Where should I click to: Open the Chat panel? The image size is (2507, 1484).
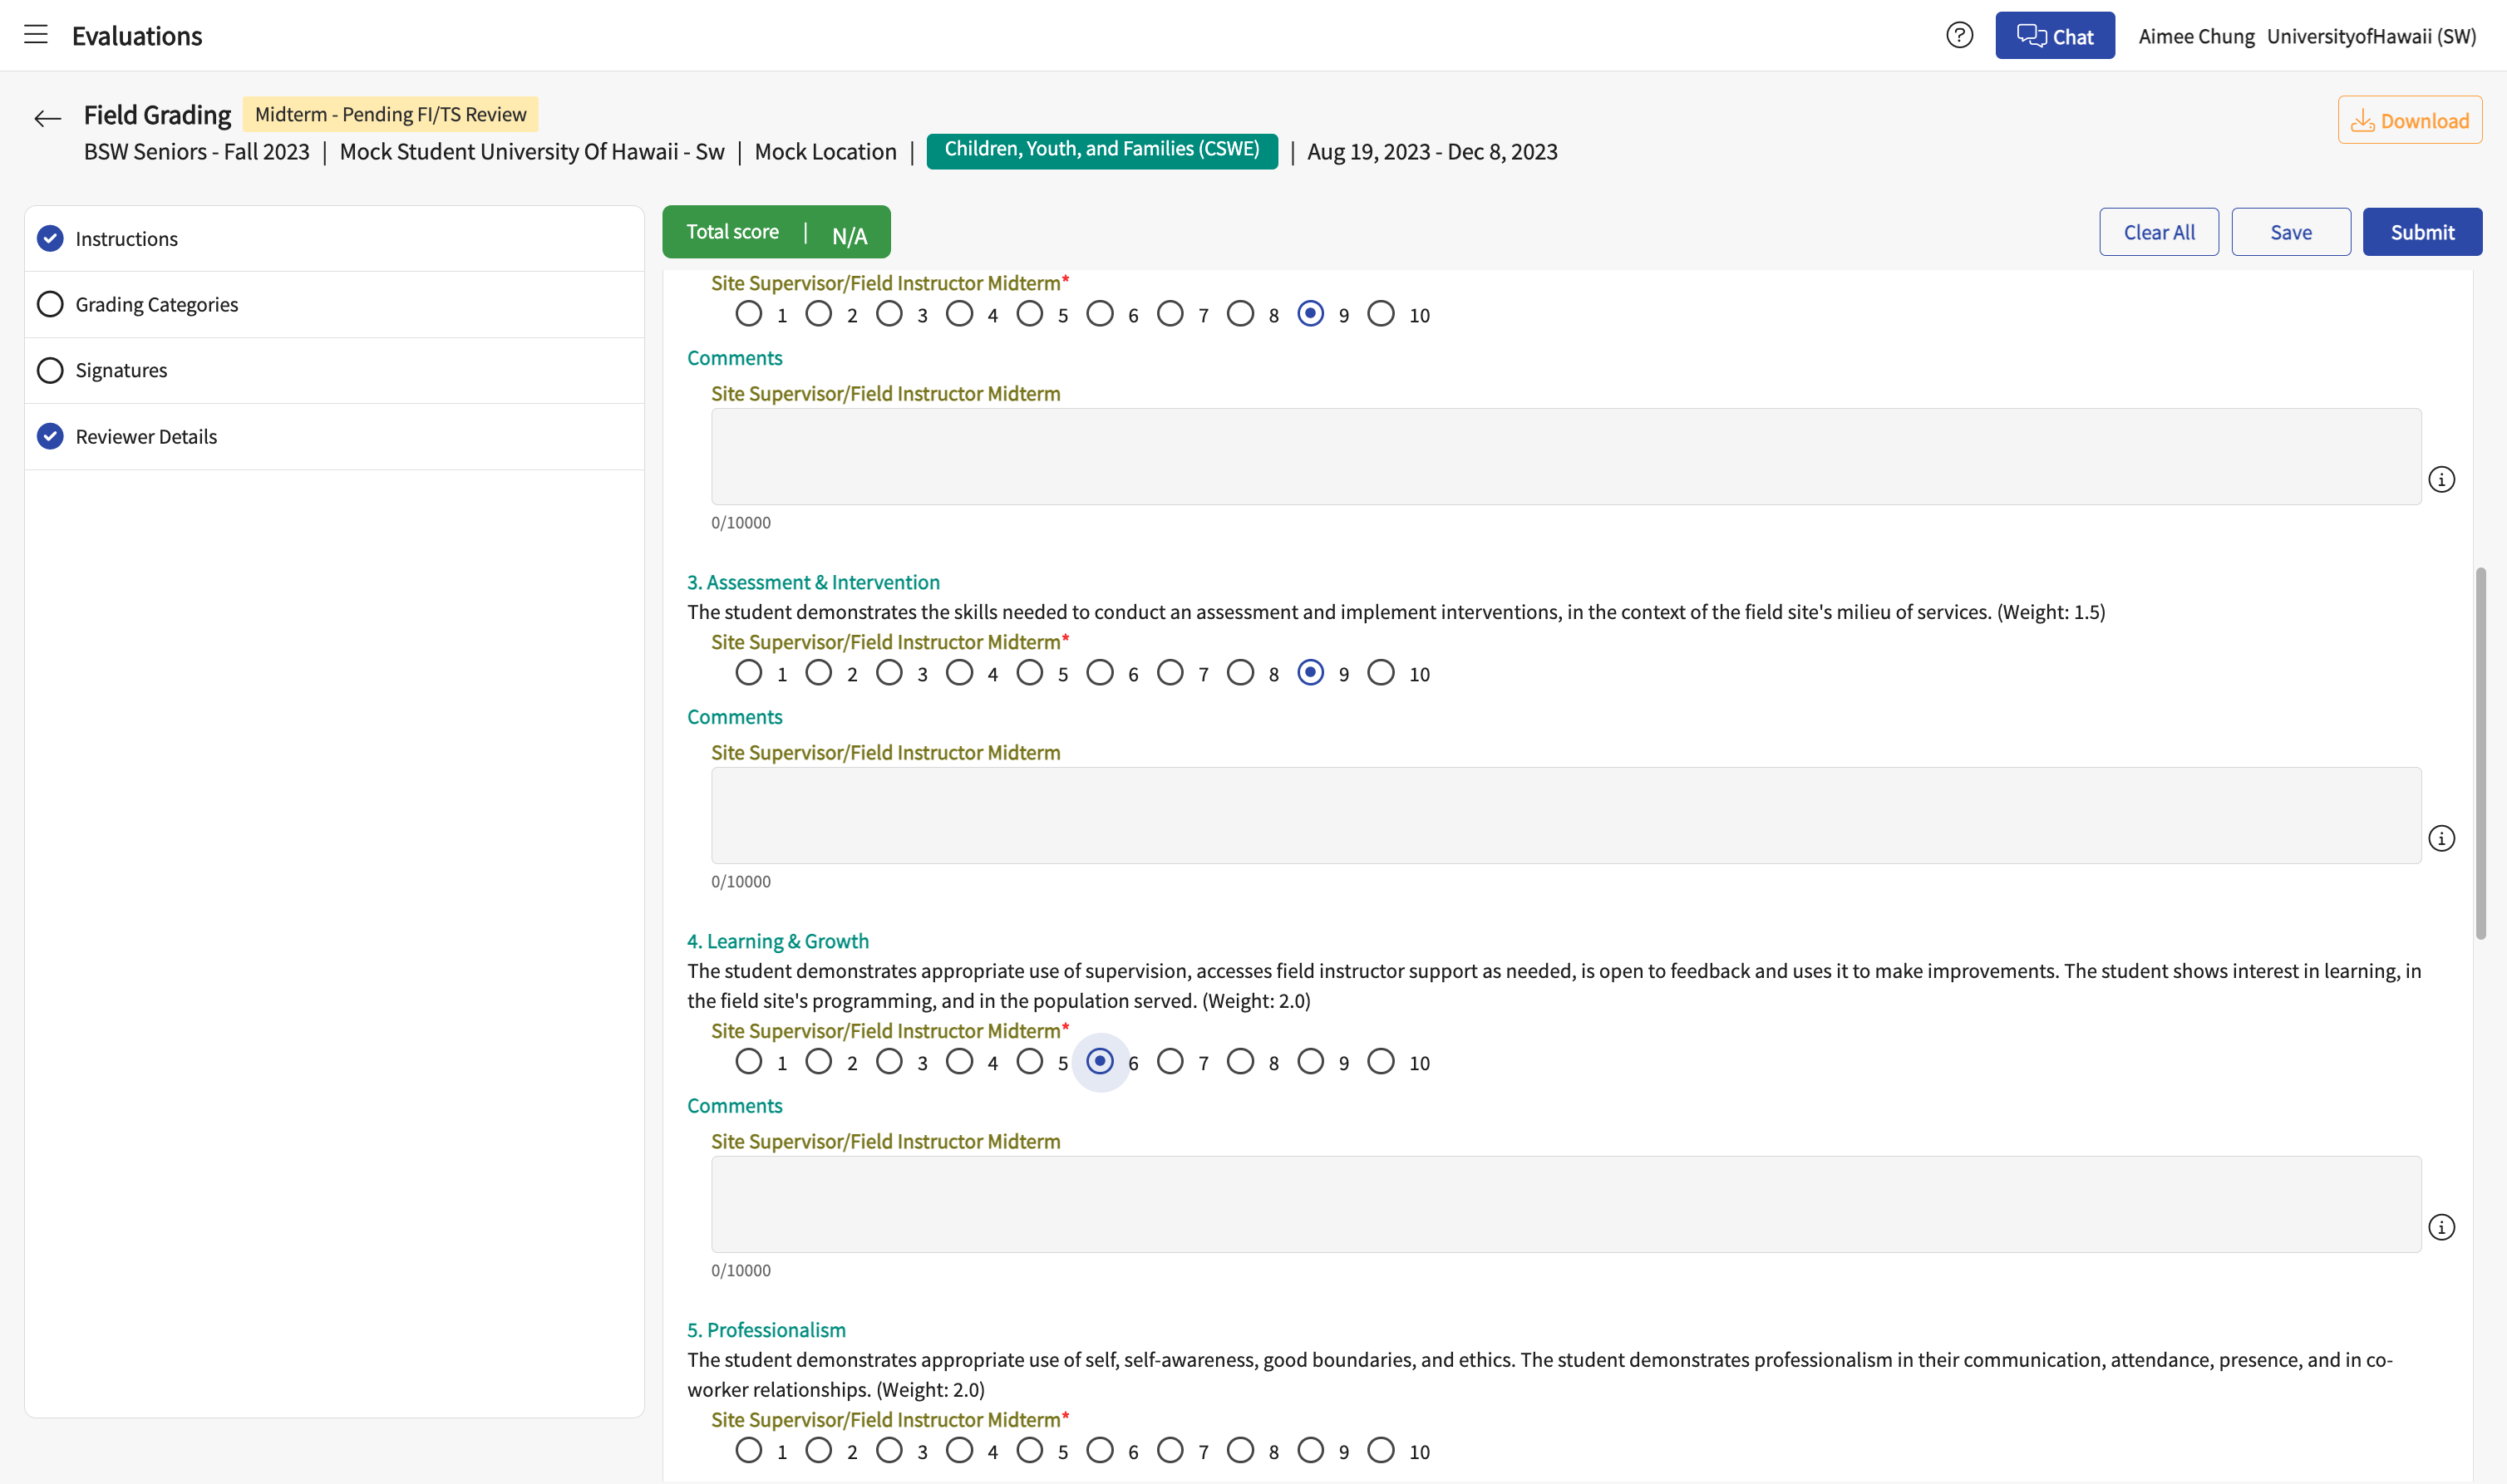[2055, 36]
